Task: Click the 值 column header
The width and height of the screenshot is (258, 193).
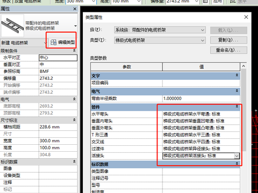Action: [201, 67]
